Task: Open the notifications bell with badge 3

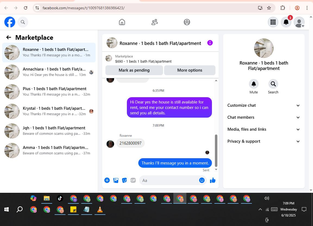Action: (x=286, y=22)
